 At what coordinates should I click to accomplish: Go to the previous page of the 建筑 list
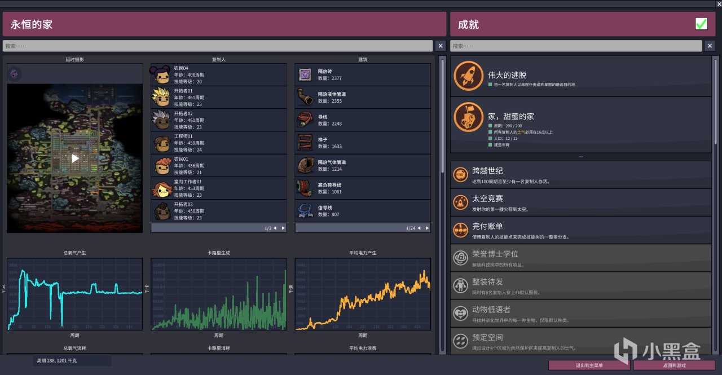point(419,228)
